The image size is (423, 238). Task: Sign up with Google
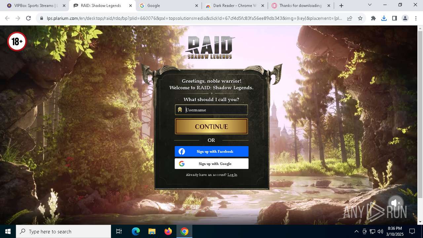click(x=211, y=164)
